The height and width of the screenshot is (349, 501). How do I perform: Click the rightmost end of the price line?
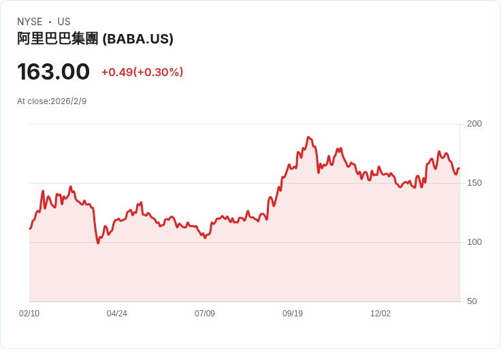pyautogui.click(x=459, y=168)
